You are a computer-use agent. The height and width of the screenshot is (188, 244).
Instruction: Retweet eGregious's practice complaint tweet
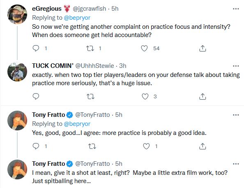90,48
